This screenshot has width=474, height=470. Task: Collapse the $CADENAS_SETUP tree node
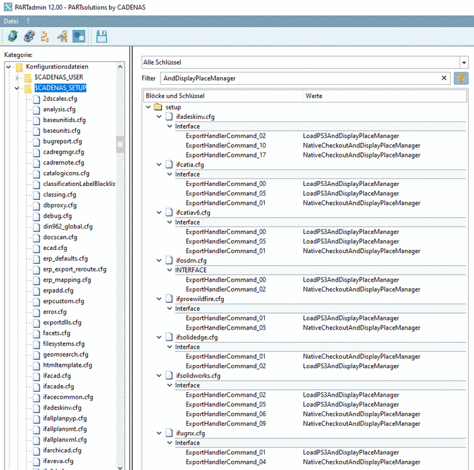click(18, 88)
